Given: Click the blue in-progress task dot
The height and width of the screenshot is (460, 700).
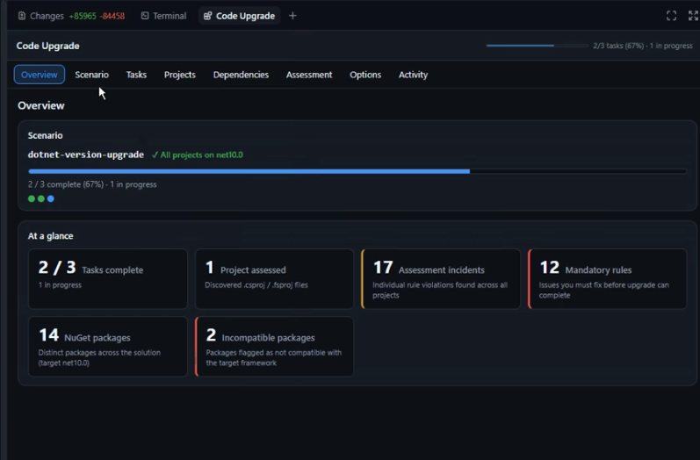Looking at the screenshot, I should [x=51, y=199].
